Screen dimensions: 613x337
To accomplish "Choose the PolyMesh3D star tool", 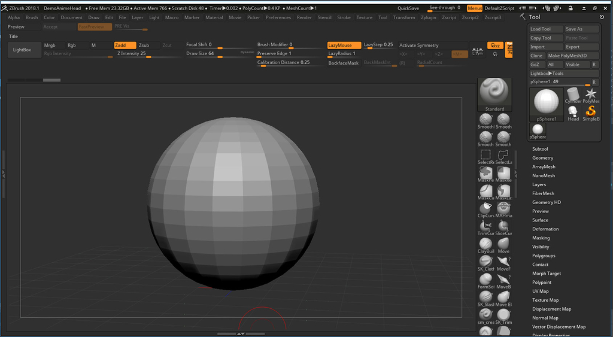I will (591, 95).
